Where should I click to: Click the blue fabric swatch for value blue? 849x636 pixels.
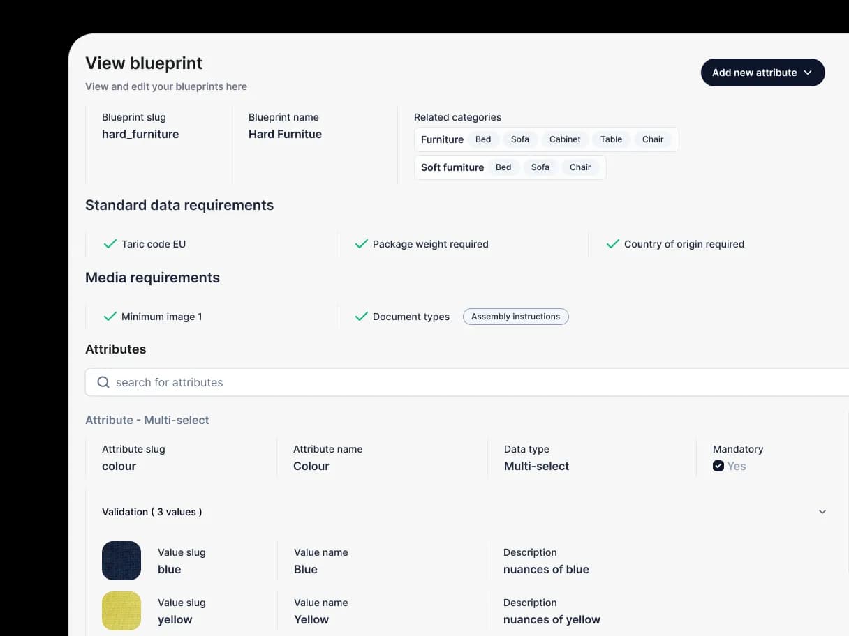(121, 561)
